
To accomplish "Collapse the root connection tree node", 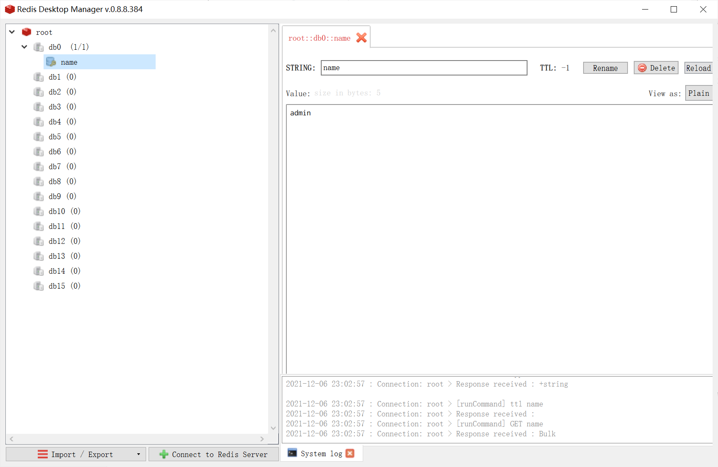I will [x=12, y=32].
